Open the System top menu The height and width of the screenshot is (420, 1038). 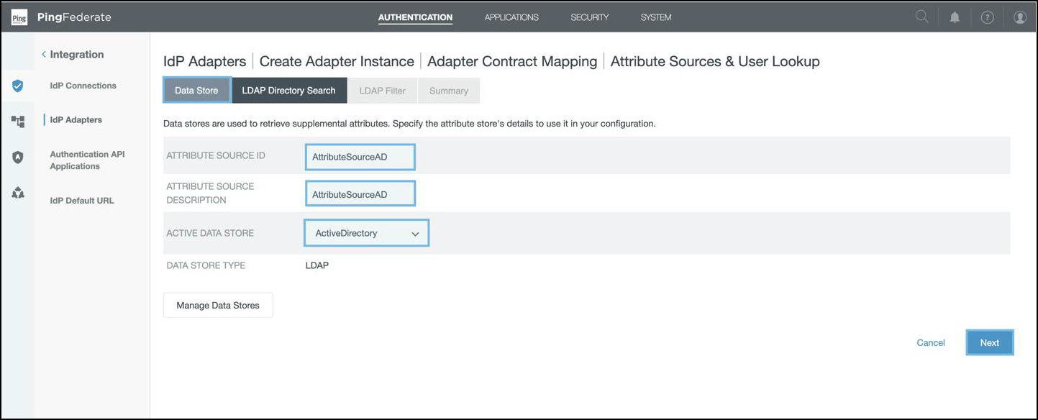click(655, 17)
